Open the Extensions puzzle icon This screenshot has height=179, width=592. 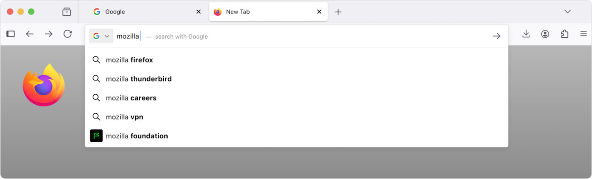564,34
